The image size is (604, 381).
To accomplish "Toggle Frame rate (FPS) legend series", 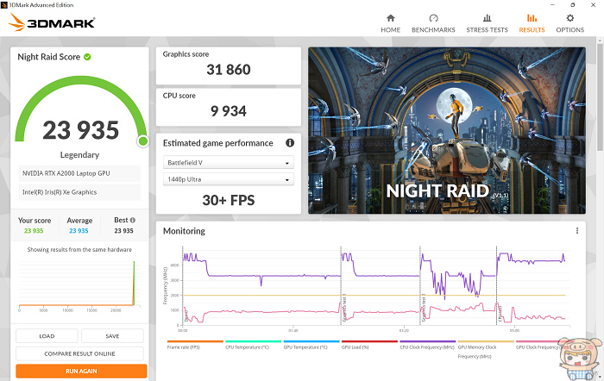I will coord(190,347).
